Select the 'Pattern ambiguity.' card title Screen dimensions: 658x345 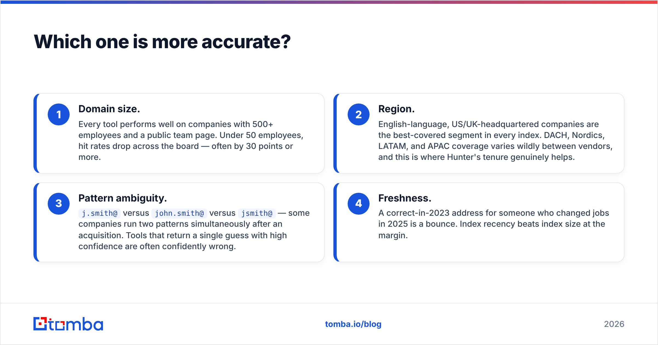pos(123,198)
